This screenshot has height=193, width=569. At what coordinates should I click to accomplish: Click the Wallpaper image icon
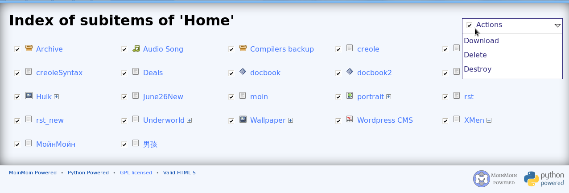pos(243,119)
